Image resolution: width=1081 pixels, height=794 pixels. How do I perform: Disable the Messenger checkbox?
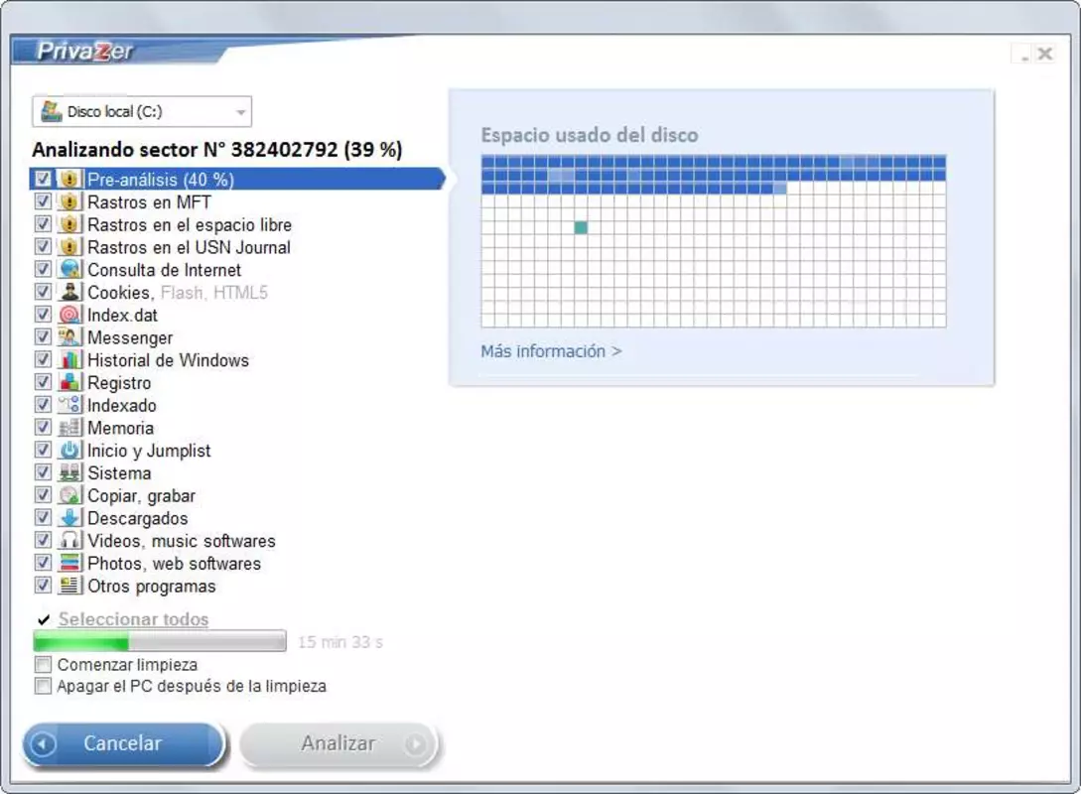tap(43, 337)
